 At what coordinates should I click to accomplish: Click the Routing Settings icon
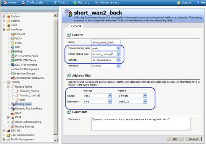coord(13,127)
